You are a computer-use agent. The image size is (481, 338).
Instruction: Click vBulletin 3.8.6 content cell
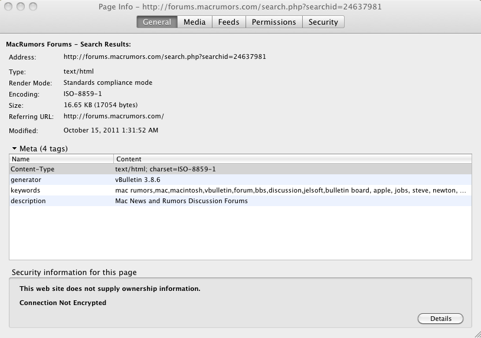click(138, 180)
